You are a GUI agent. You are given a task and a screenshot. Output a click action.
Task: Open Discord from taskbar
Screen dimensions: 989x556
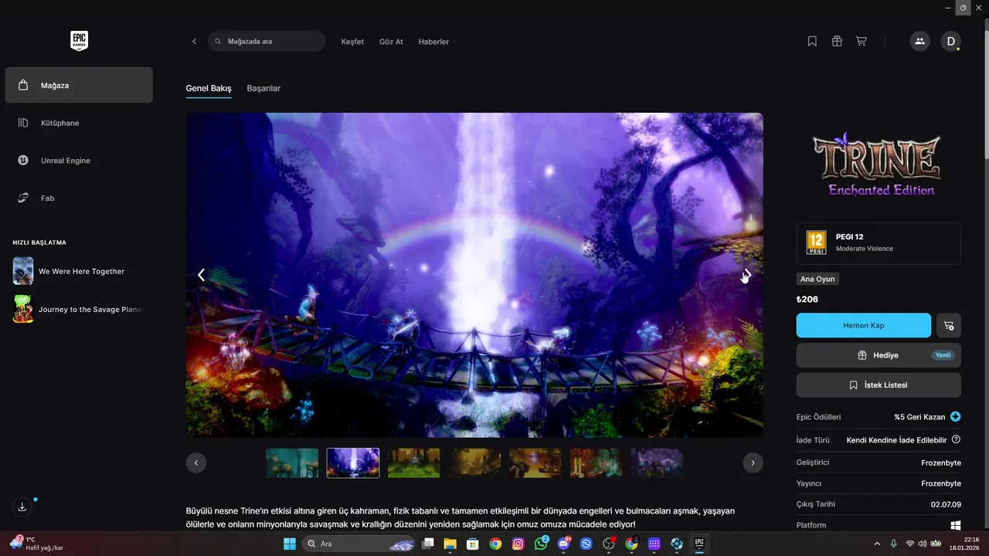pos(563,544)
